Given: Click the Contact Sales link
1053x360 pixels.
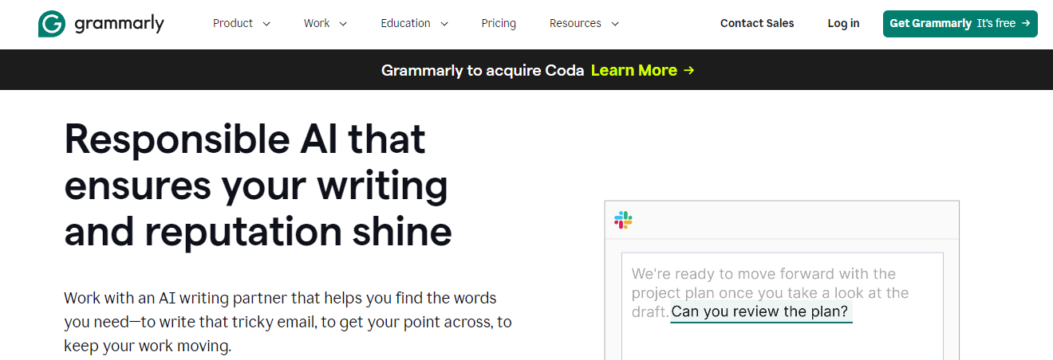Looking at the screenshot, I should click(757, 24).
